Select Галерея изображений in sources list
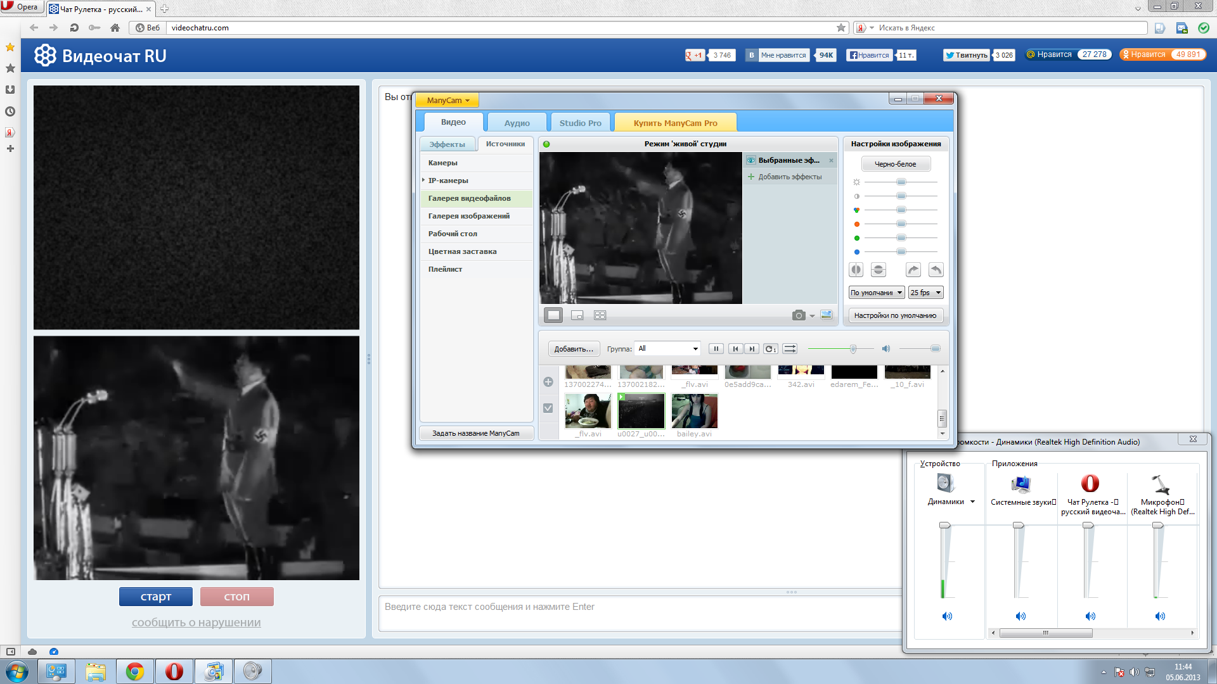Screen dimensions: 1217x684 (x=477, y=216)
